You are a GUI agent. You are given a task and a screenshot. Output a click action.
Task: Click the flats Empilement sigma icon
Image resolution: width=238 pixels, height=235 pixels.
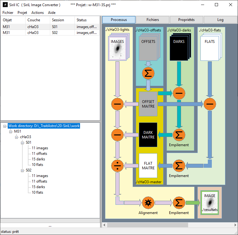tap(179, 166)
